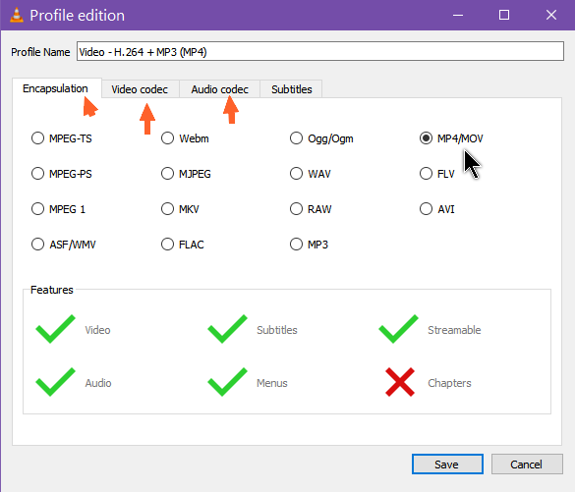Click the green checkmark next to Streamable

pos(399,329)
